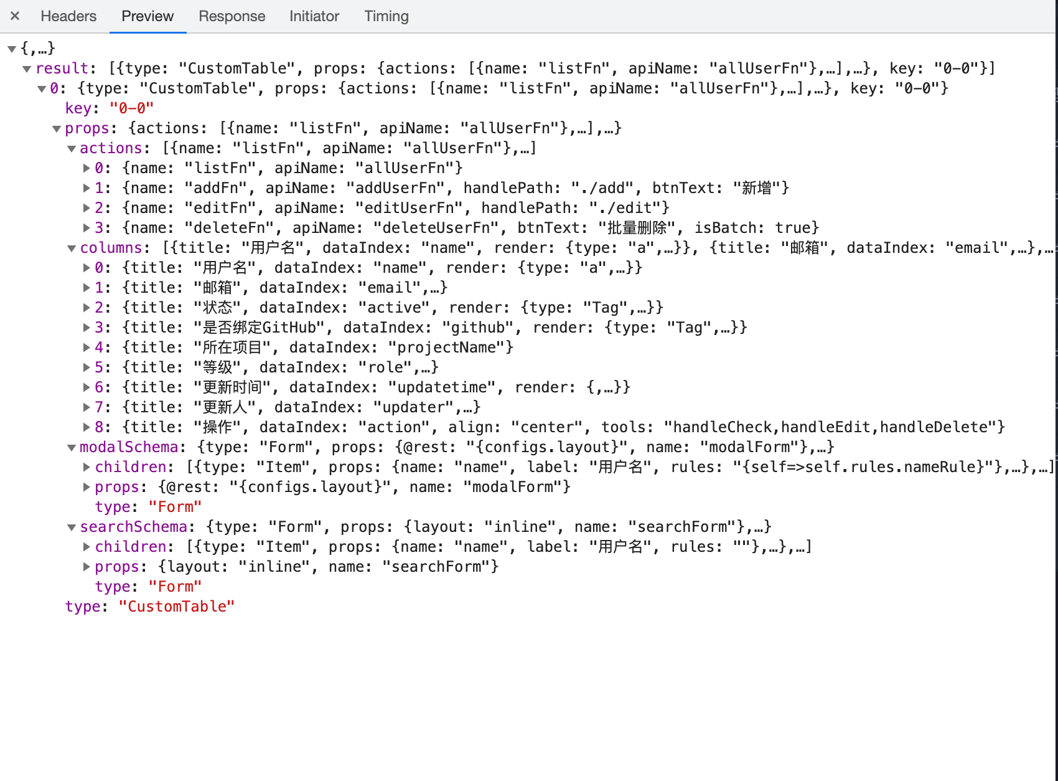This screenshot has height=781, width=1058.
Task: Expand searchSchema children array
Action: (87, 547)
